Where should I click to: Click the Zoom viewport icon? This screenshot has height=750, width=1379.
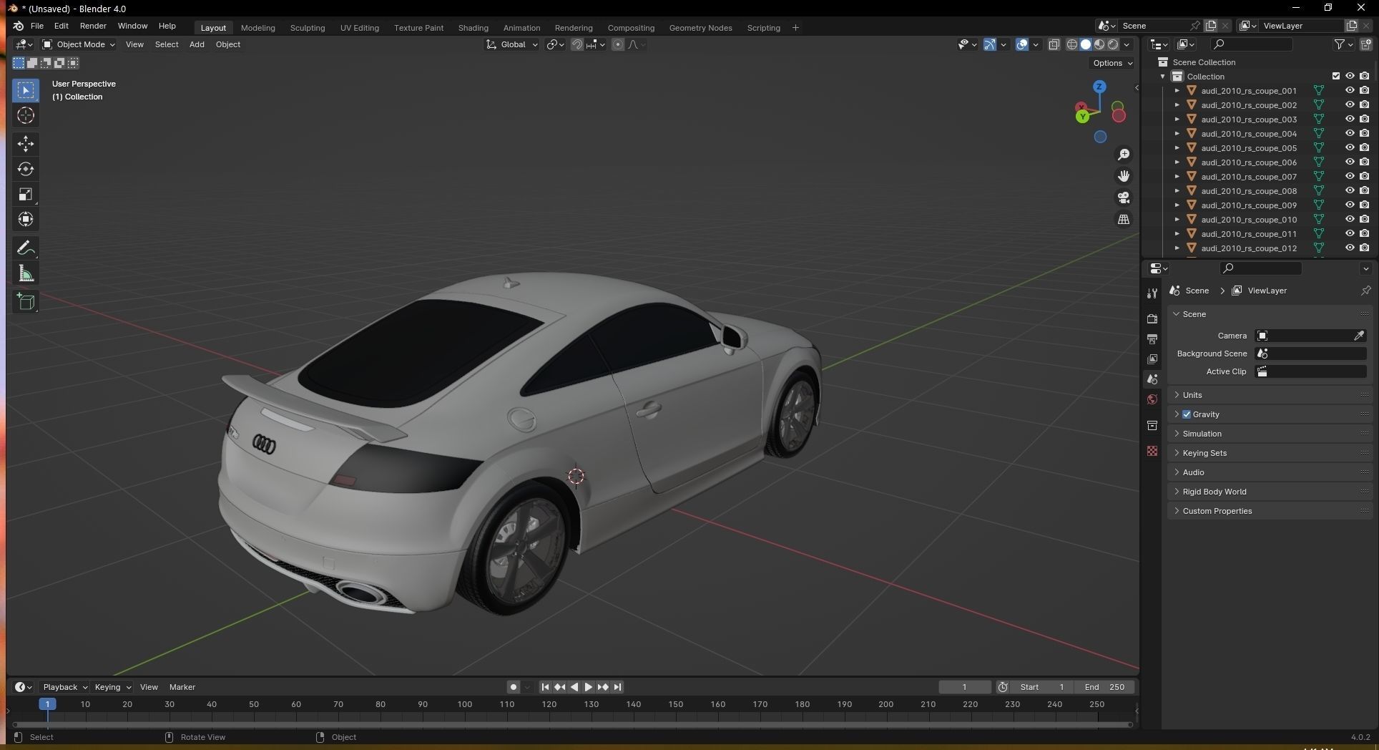1124,155
